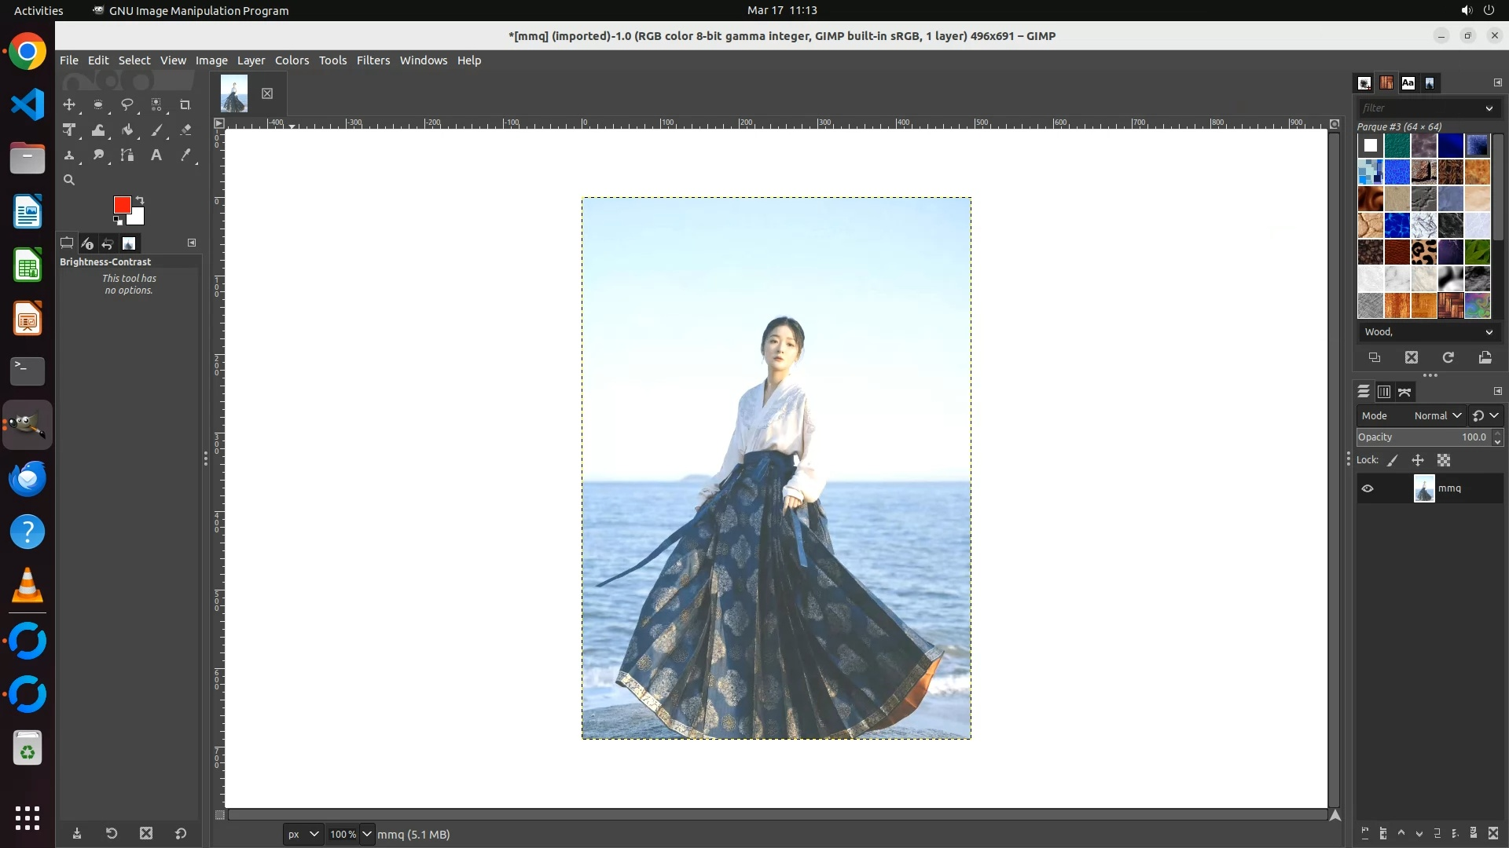The height and width of the screenshot is (848, 1509).
Task: Select the Zoom magnifier tool
Action: tap(69, 180)
